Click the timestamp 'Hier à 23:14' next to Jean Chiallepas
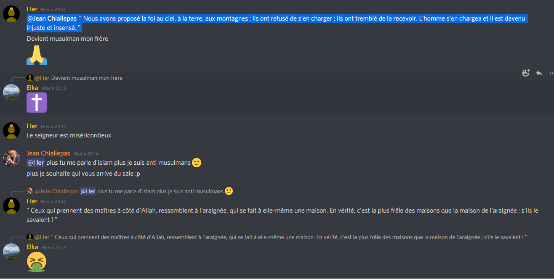 [x=86, y=154]
